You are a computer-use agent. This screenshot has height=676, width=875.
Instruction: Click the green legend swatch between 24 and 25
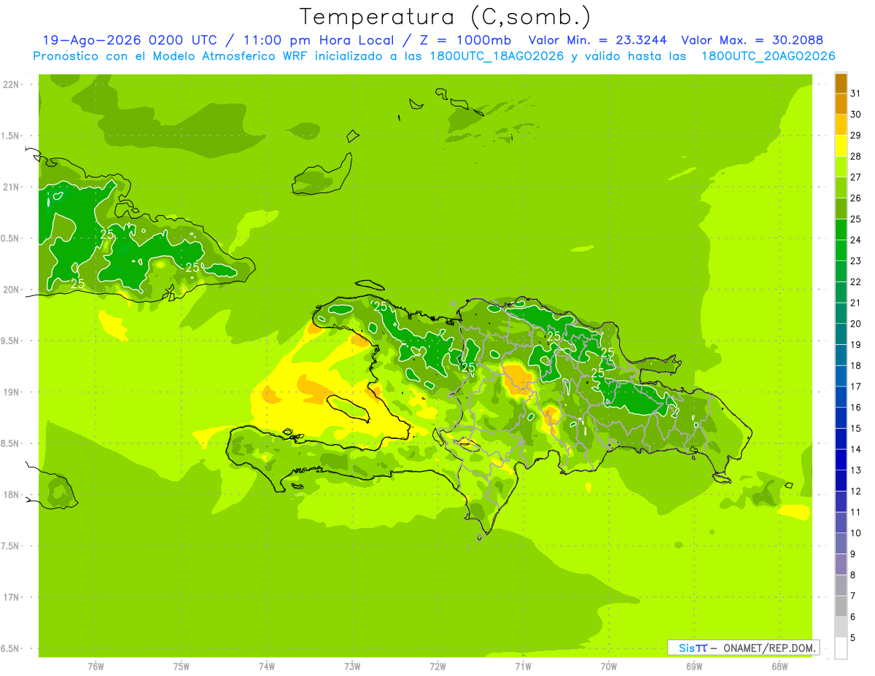pyautogui.click(x=841, y=230)
